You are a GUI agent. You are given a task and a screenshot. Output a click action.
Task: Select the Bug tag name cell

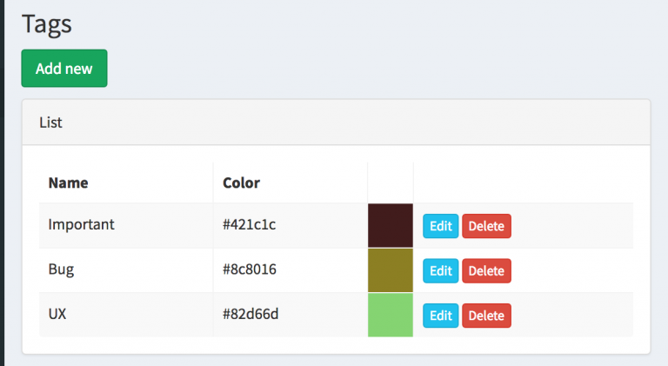click(126, 270)
